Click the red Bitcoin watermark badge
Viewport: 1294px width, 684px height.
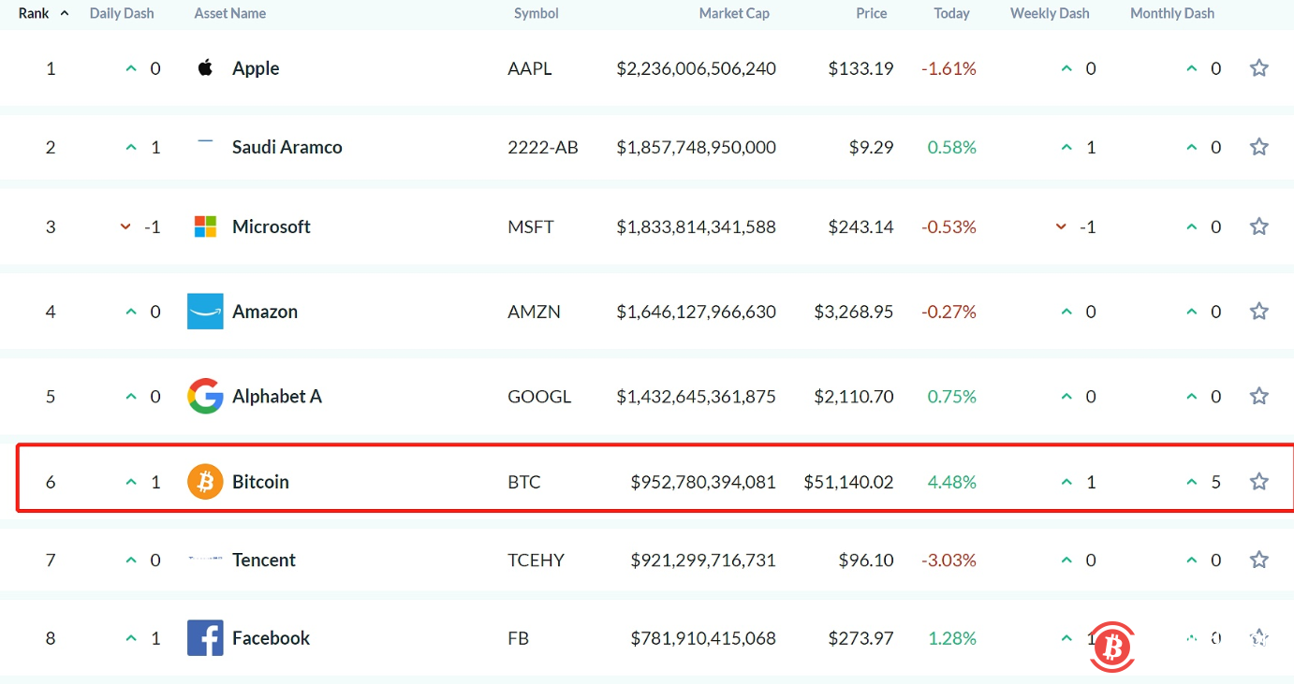(1111, 646)
